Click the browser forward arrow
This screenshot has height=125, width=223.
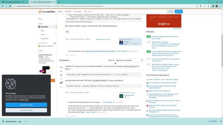(6, 6)
